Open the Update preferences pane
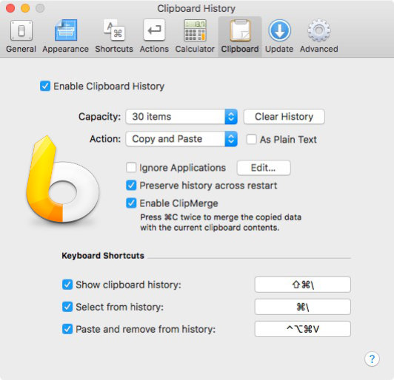This screenshot has height=380, width=394. pos(279,36)
